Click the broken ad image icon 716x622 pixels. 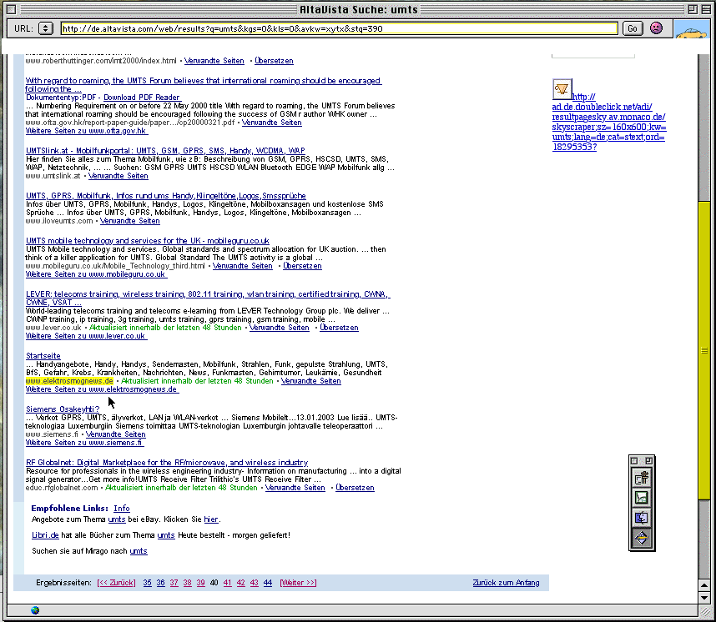(562, 88)
